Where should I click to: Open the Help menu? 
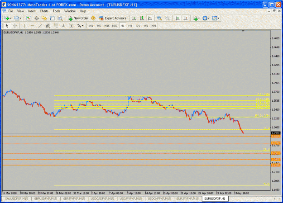83,11
